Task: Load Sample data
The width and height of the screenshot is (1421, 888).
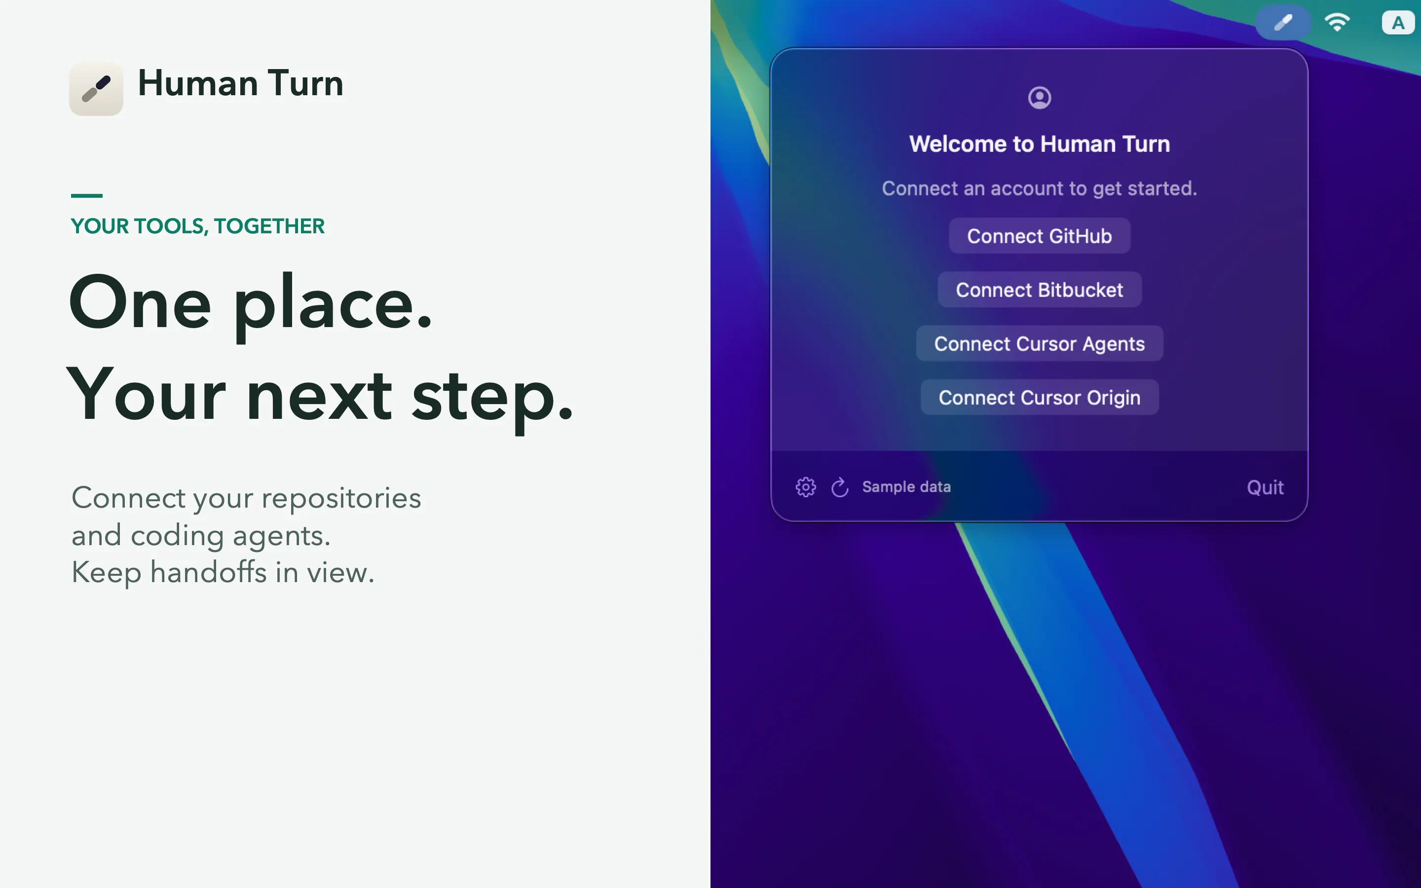Action: [x=906, y=487]
